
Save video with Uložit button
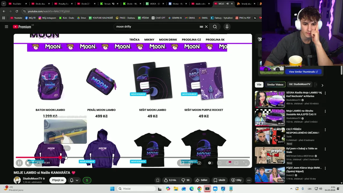(x=219, y=180)
